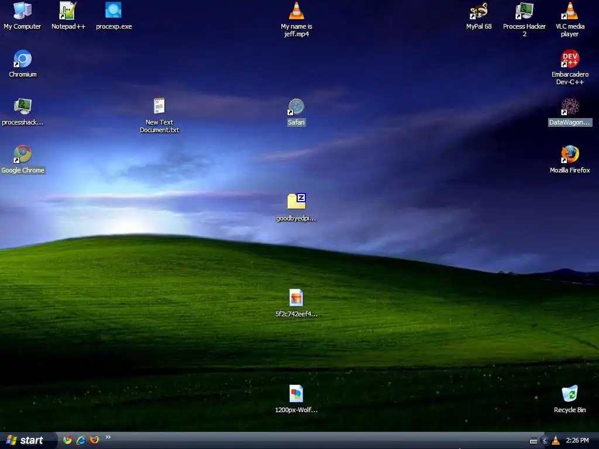Click the "Recycle Bin" label text
The width and height of the screenshot is (599, 449).
tap(570, 410)
